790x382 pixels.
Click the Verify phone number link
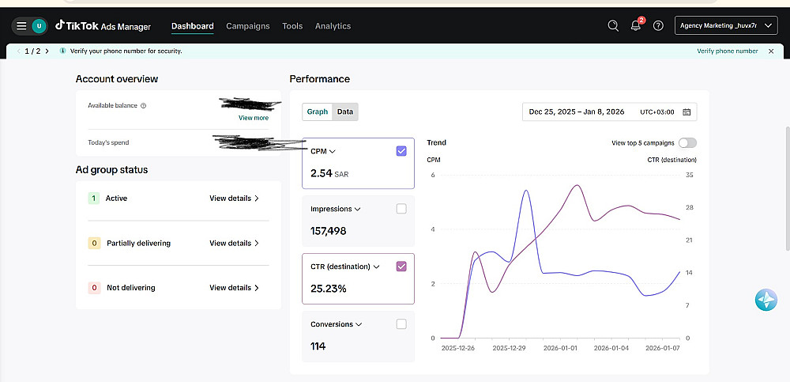click(727, 51)
